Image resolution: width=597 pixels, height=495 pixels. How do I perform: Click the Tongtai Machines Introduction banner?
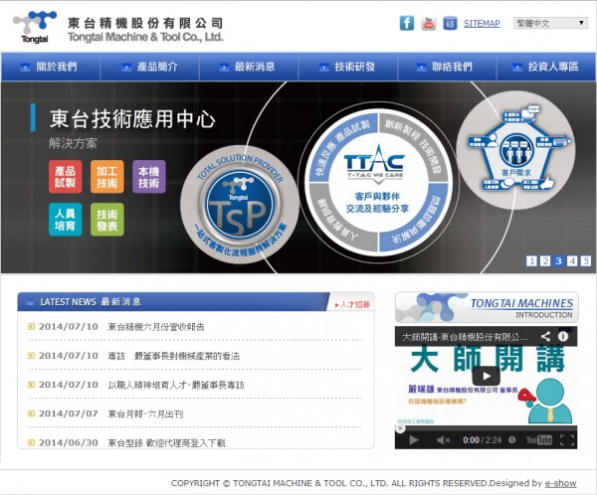(x=487, y=307)
